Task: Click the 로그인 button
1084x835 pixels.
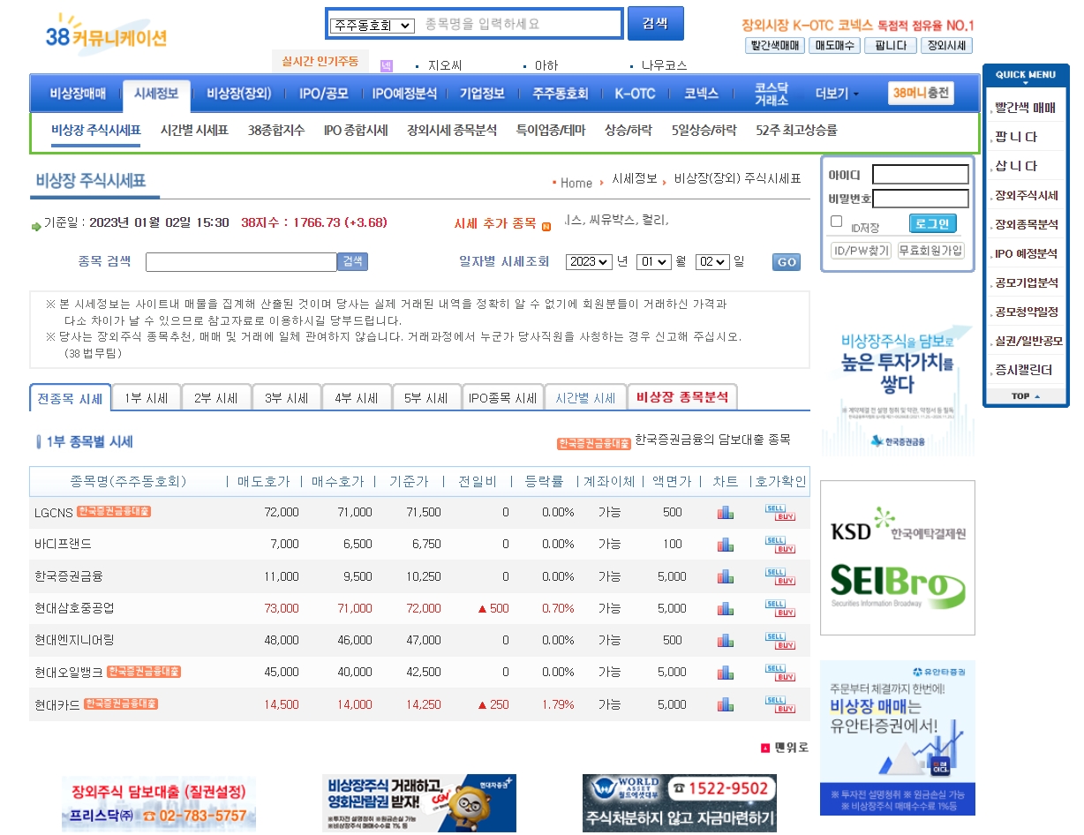Action: [x=932, y=223]
